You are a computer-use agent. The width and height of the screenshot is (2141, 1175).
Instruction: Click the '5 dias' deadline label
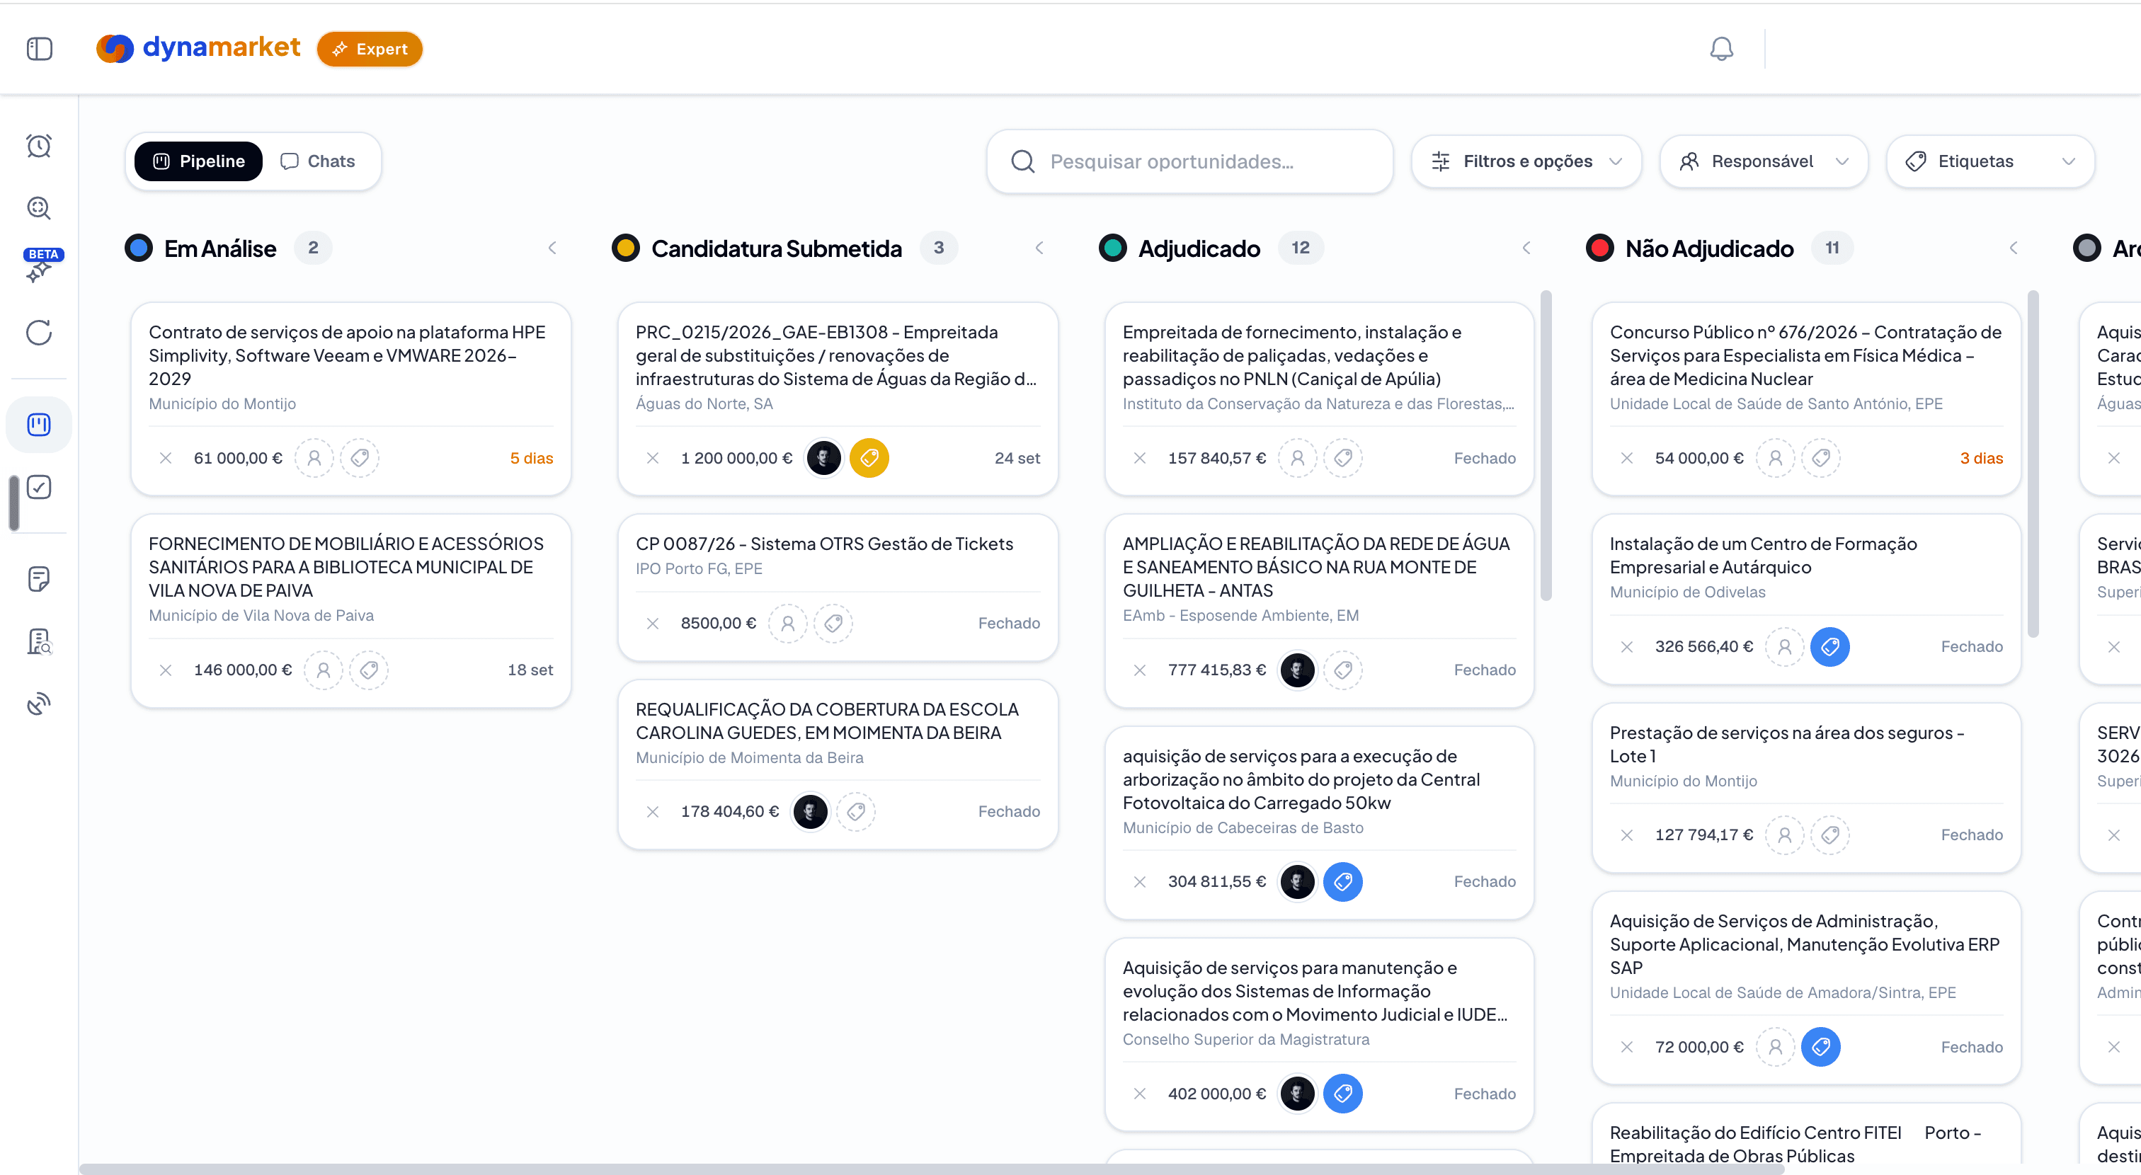point(532,458)
